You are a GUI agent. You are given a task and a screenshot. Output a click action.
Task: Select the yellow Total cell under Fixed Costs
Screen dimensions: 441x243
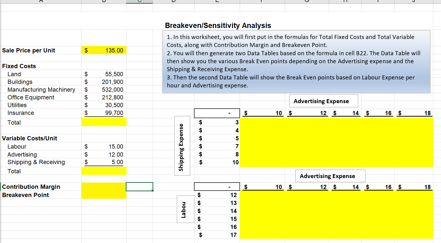[104, 122]
